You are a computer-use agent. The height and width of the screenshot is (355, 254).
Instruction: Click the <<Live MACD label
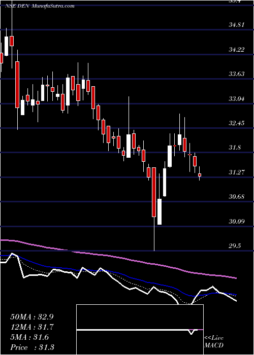(214, 341)
